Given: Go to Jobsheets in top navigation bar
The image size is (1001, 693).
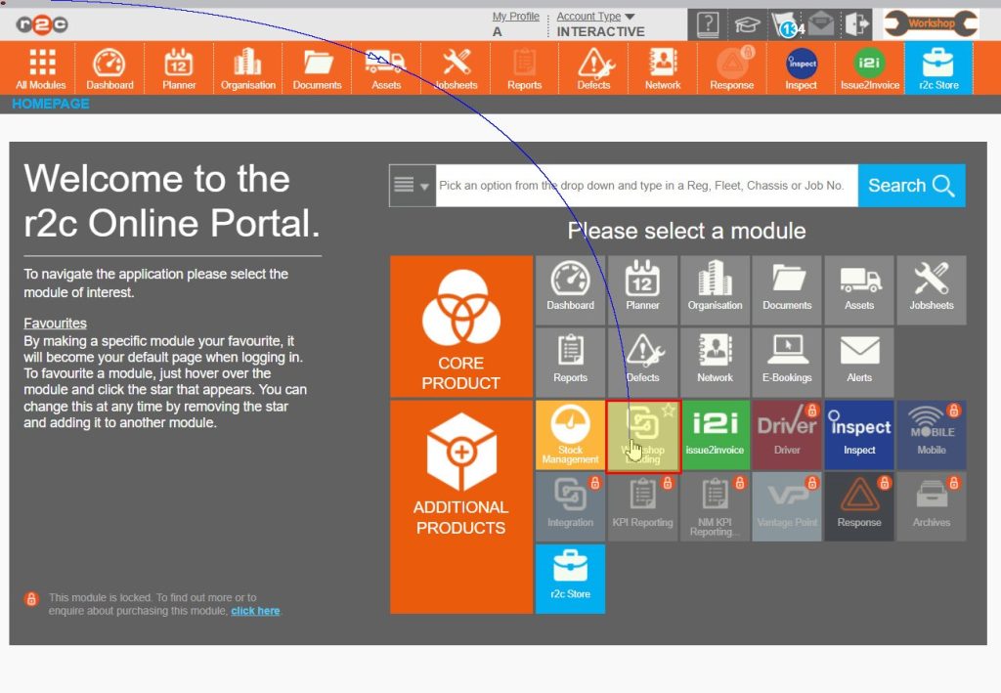Looking at the screenshot, I should (x=456, y=68).
